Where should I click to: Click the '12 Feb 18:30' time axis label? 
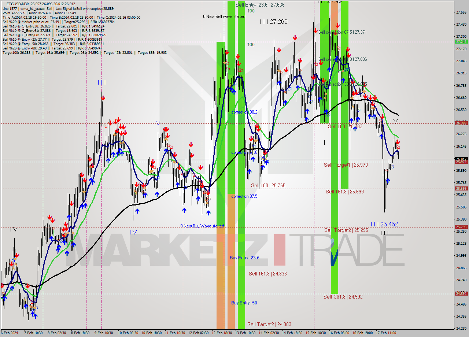(x=221, y=333)
